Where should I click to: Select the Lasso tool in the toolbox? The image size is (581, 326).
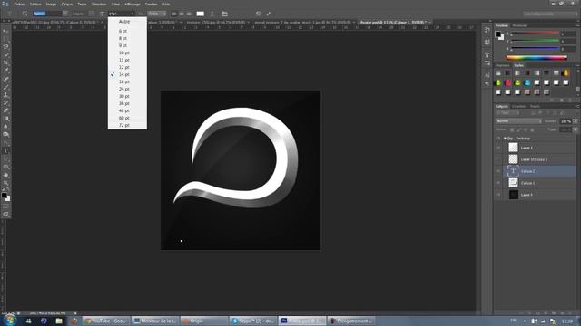click(5, 47)
